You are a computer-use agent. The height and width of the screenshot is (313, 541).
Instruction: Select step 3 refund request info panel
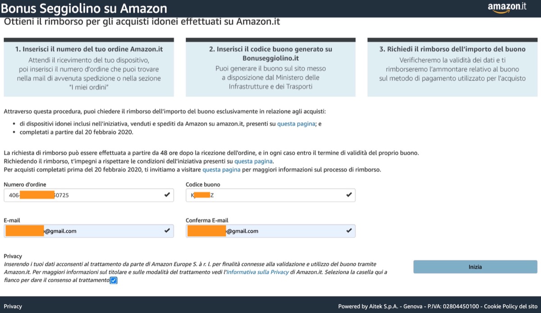click(452, 67)
